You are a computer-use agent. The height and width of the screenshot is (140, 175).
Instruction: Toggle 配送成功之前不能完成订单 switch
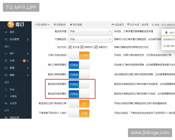[79, 104]
